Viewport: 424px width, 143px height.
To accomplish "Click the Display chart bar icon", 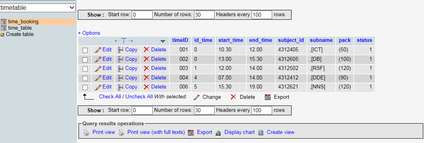I will 219,132.
